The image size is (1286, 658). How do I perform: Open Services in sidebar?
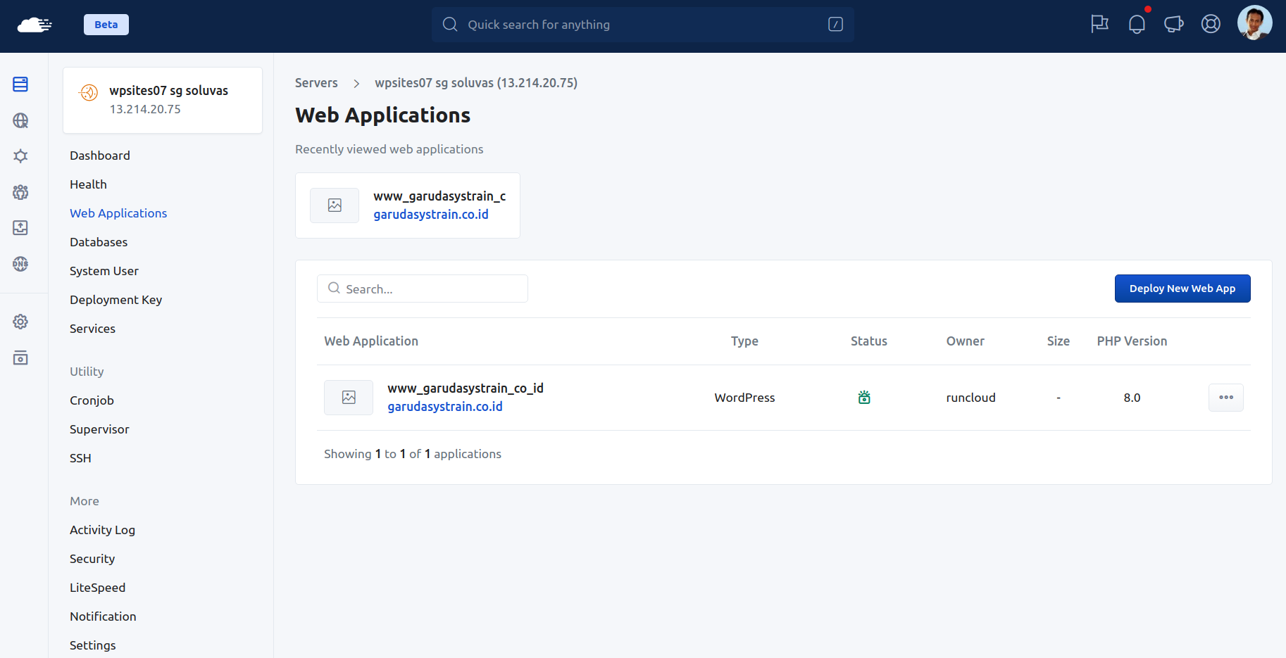pos(92,329)
